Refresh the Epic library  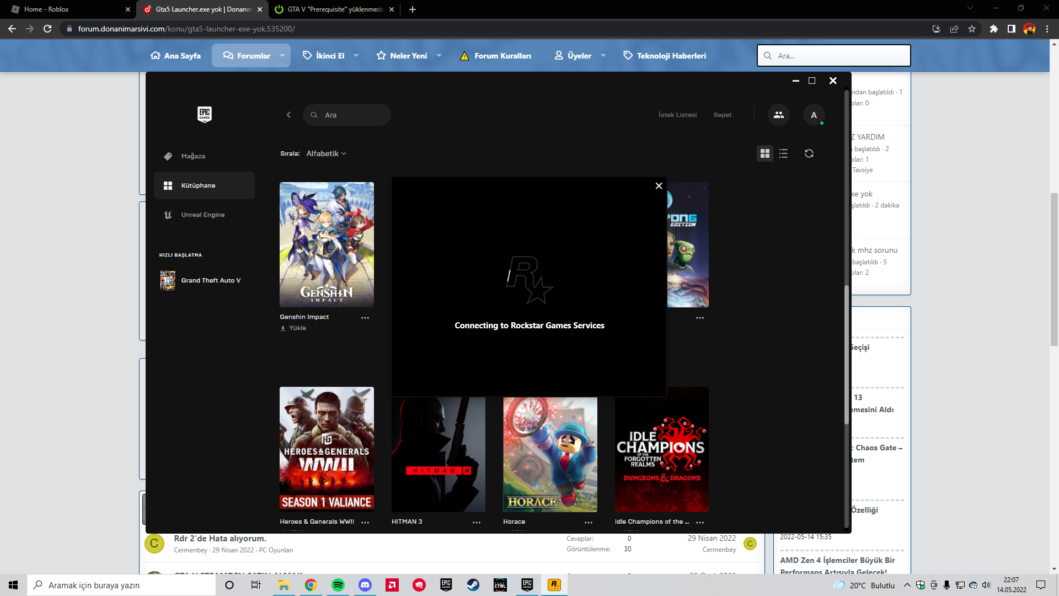tap(809, 153)
